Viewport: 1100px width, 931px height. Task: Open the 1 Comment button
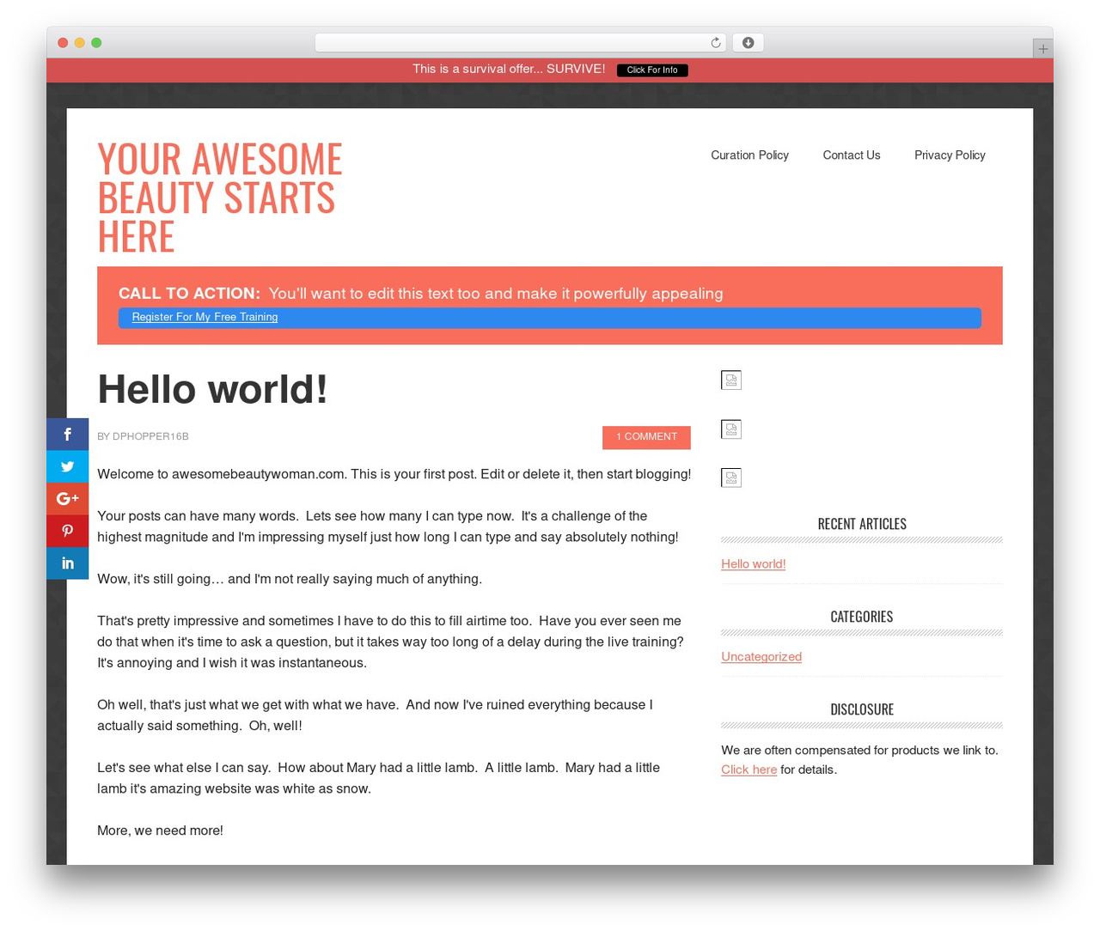tap(646, 437)
